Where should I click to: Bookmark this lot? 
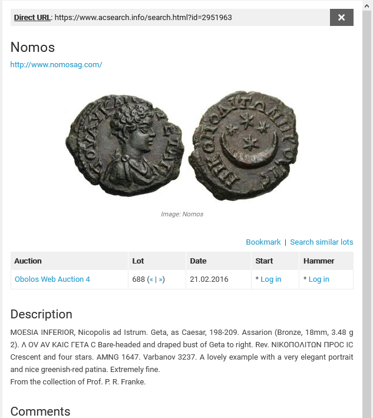tap(263, 242)
